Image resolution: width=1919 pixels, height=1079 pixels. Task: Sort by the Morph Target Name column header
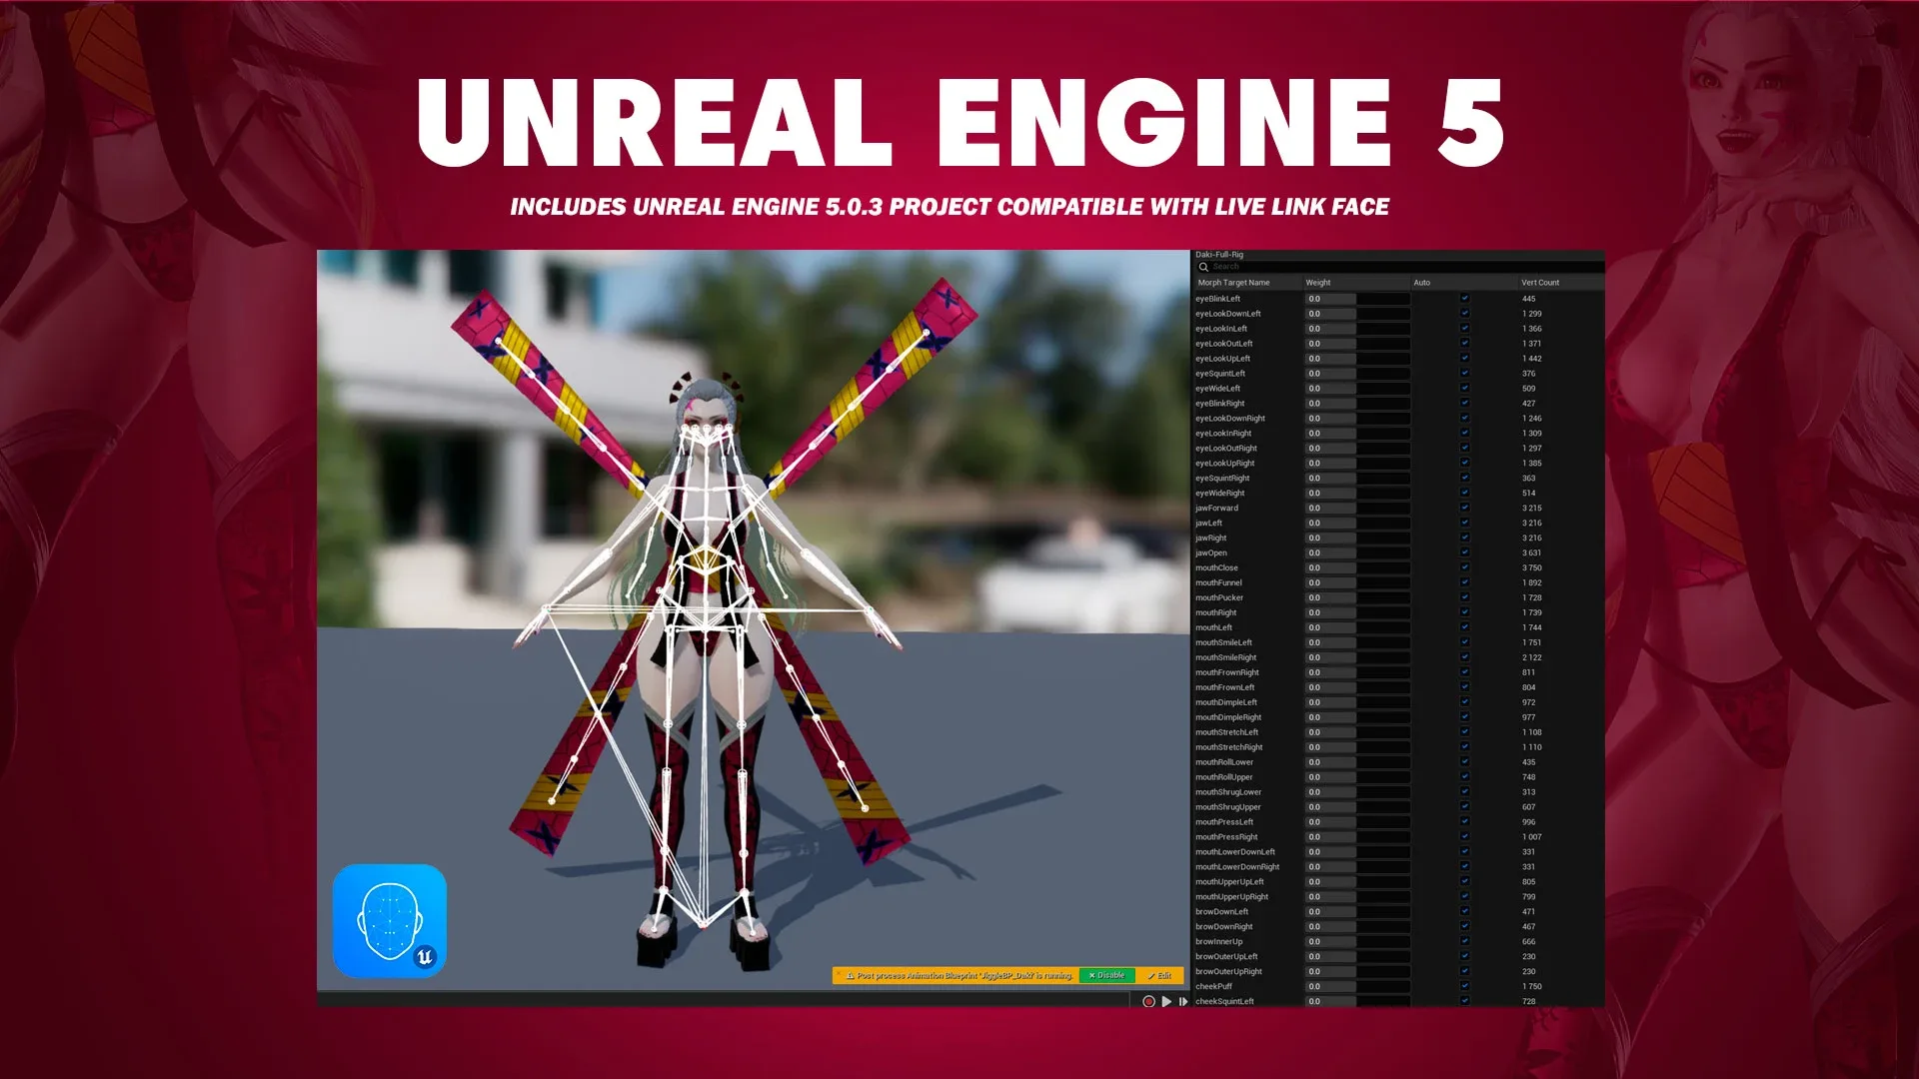click(x=1233, y=283)
